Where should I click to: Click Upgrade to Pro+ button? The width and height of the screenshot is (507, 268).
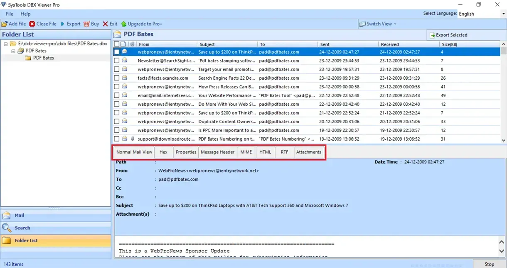pyautogui.click(x=142, y=24)
